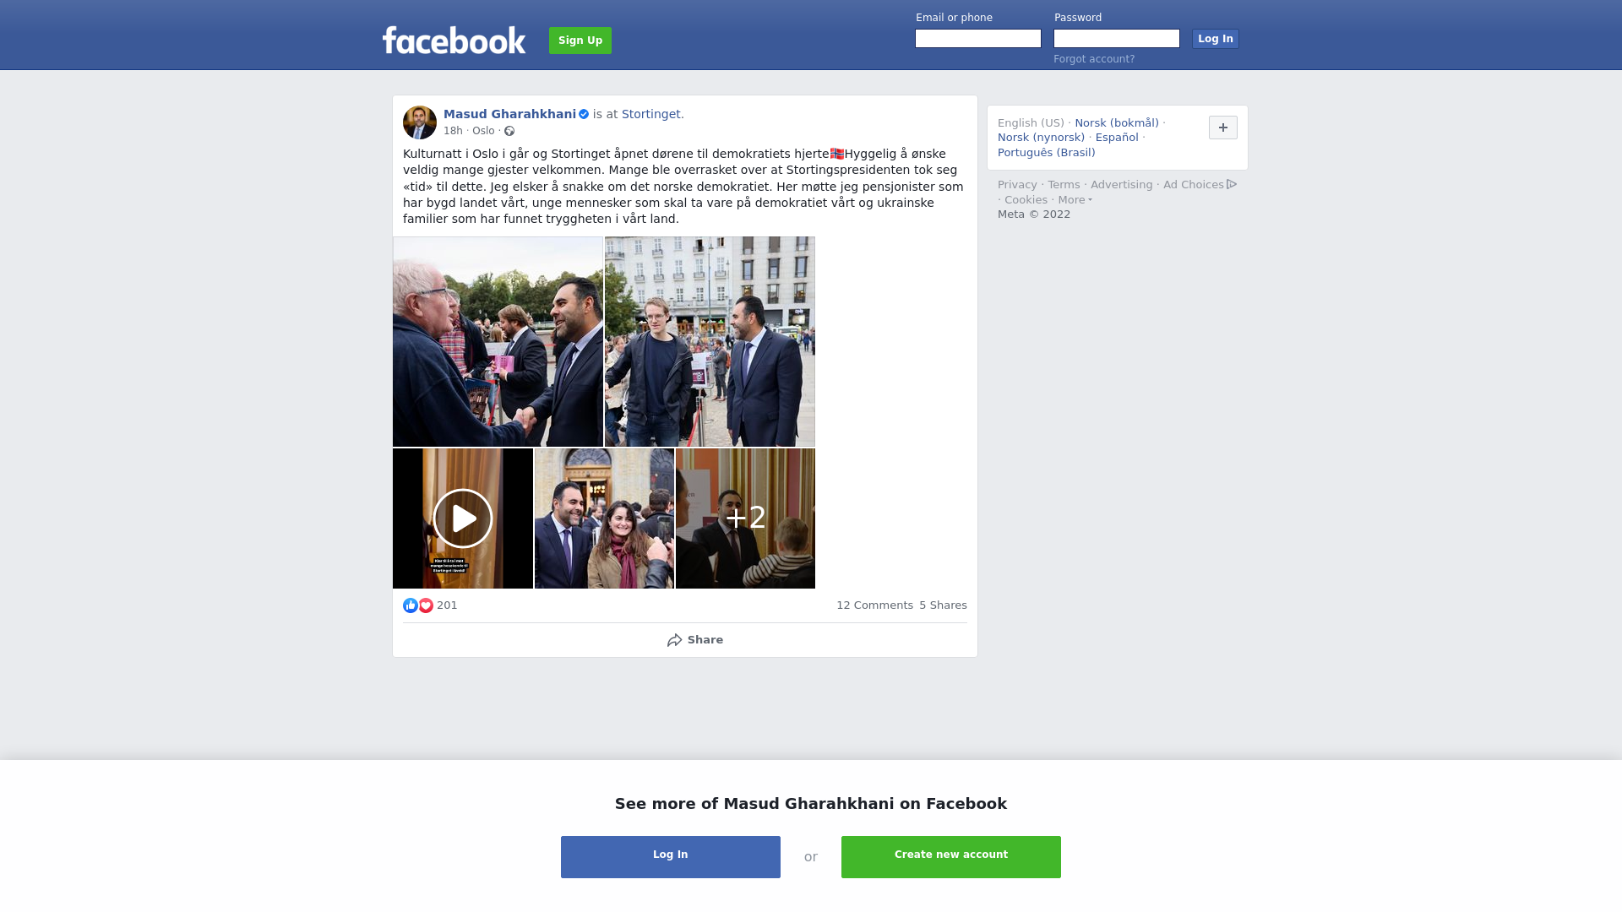Viewport: 1622px width, 912px height.
Task: Open the Forgot account link
Action: [1094, 59]
